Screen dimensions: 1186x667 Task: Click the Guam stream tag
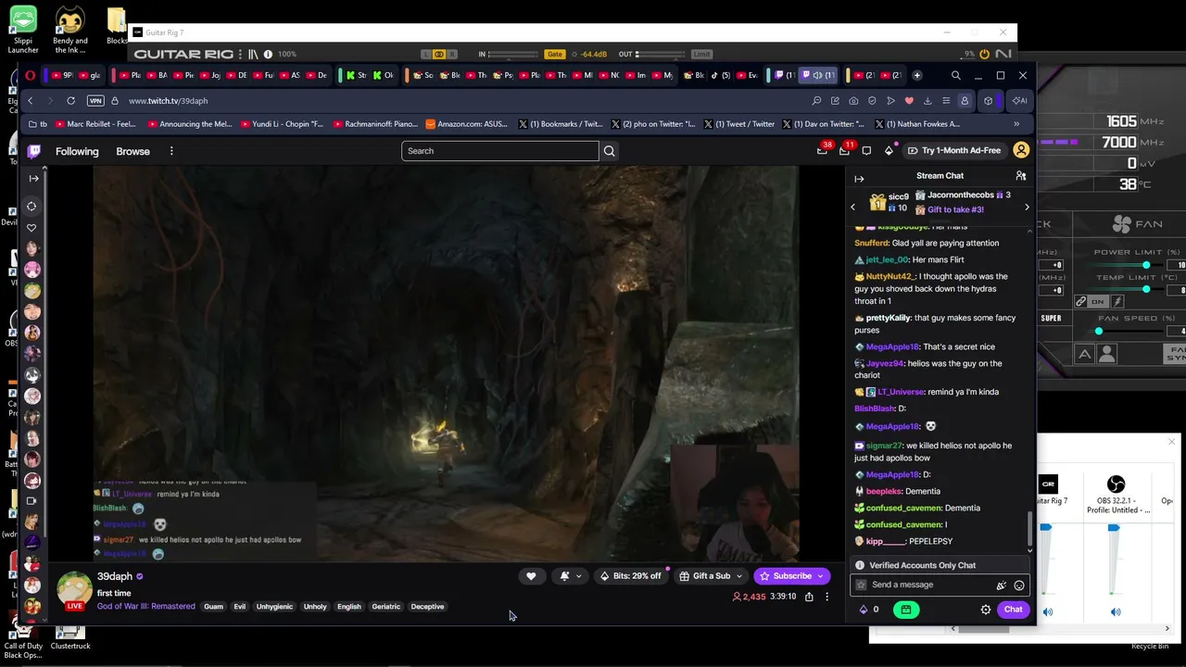(213, 607)
